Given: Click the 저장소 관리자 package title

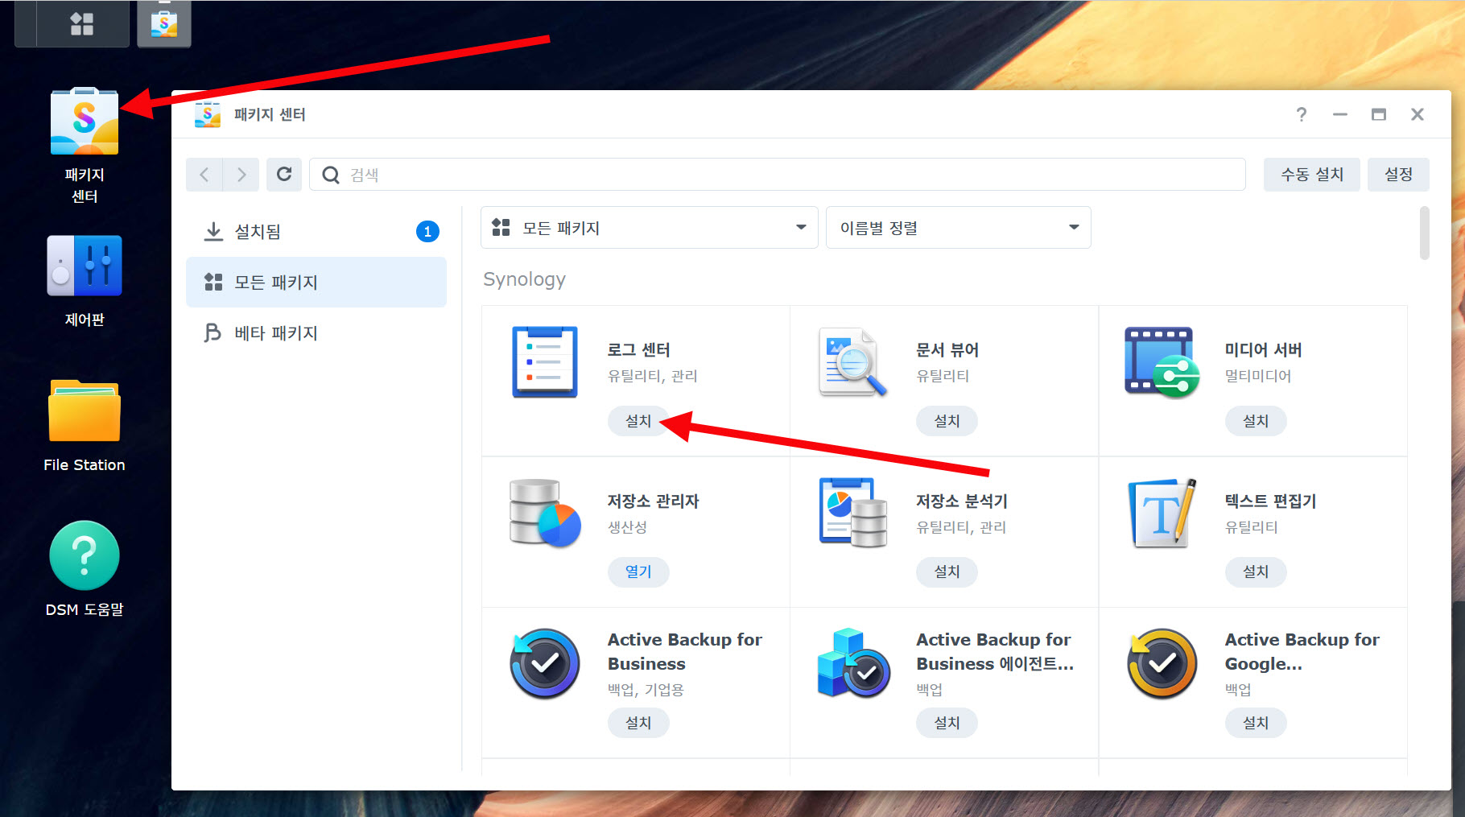Looking at the screenshot, I should pyautogui.click(x=653, y=501).
